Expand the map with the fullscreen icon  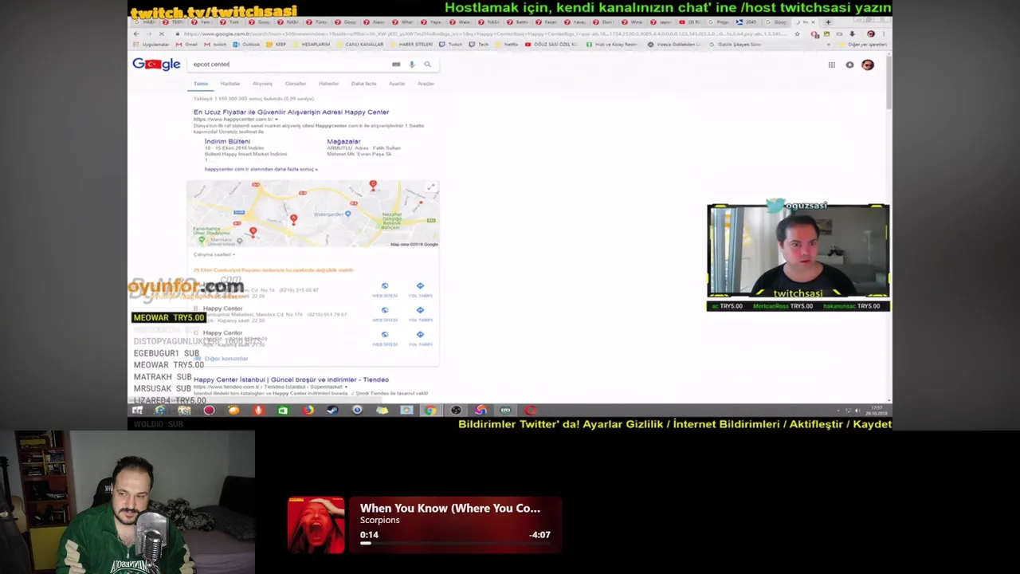click(x=432, y=187)
